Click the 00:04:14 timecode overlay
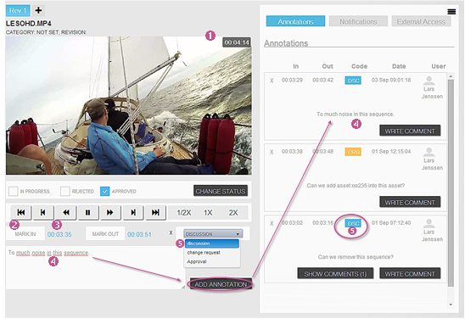 [x=237, y=42]
